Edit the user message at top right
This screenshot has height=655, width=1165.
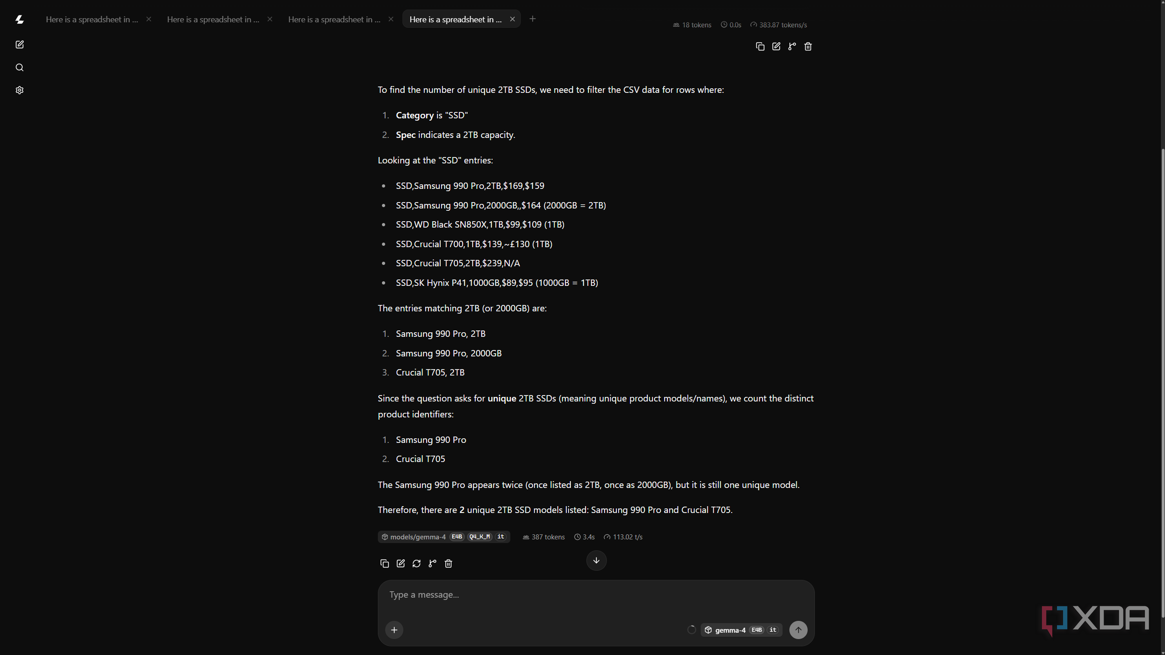click(x=776, y=46)
